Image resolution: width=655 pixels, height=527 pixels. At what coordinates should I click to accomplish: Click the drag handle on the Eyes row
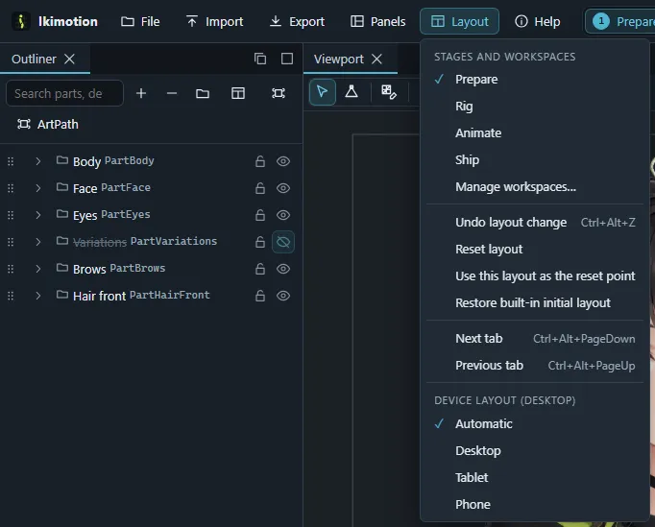[x=11, y=215]
